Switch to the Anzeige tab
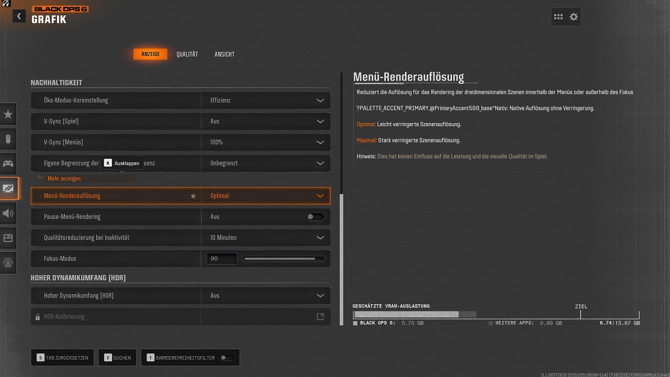The height and width of the screenshot is (377, 670). point(150,54)
